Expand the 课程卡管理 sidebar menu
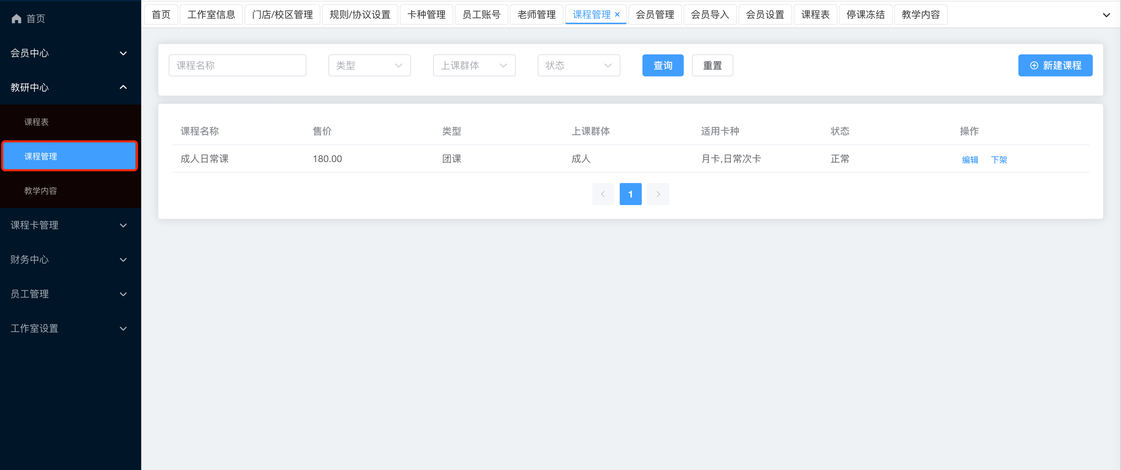The image size is (1121, 470). pyautogui.click(x=70, y=225)
